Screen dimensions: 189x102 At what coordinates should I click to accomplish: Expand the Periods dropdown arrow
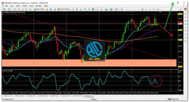(113, 9)
